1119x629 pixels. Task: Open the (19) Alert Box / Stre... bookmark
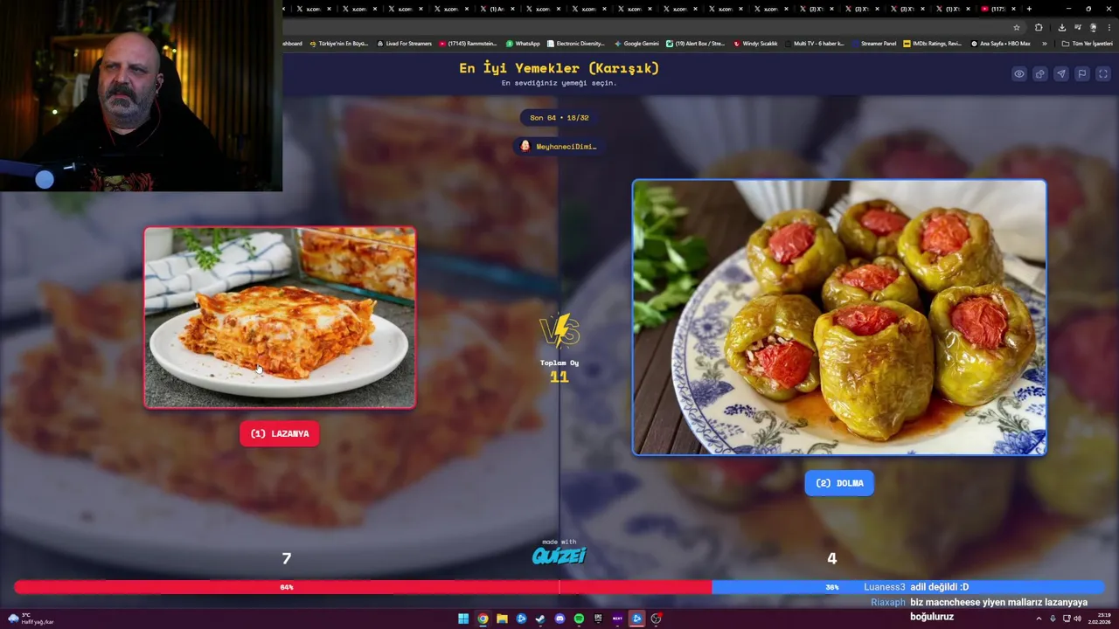click(x=696, y=43)
